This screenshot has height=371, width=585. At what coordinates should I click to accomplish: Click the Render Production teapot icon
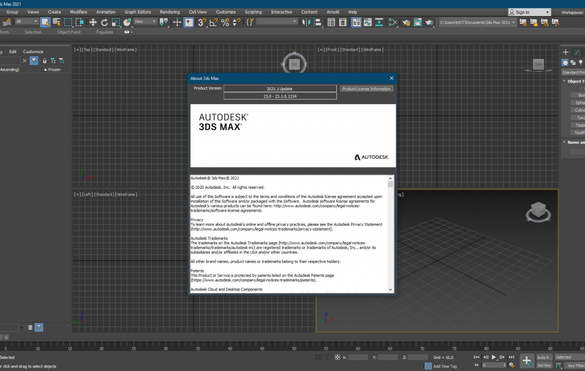pyautogui.click(x=429, y=22)
